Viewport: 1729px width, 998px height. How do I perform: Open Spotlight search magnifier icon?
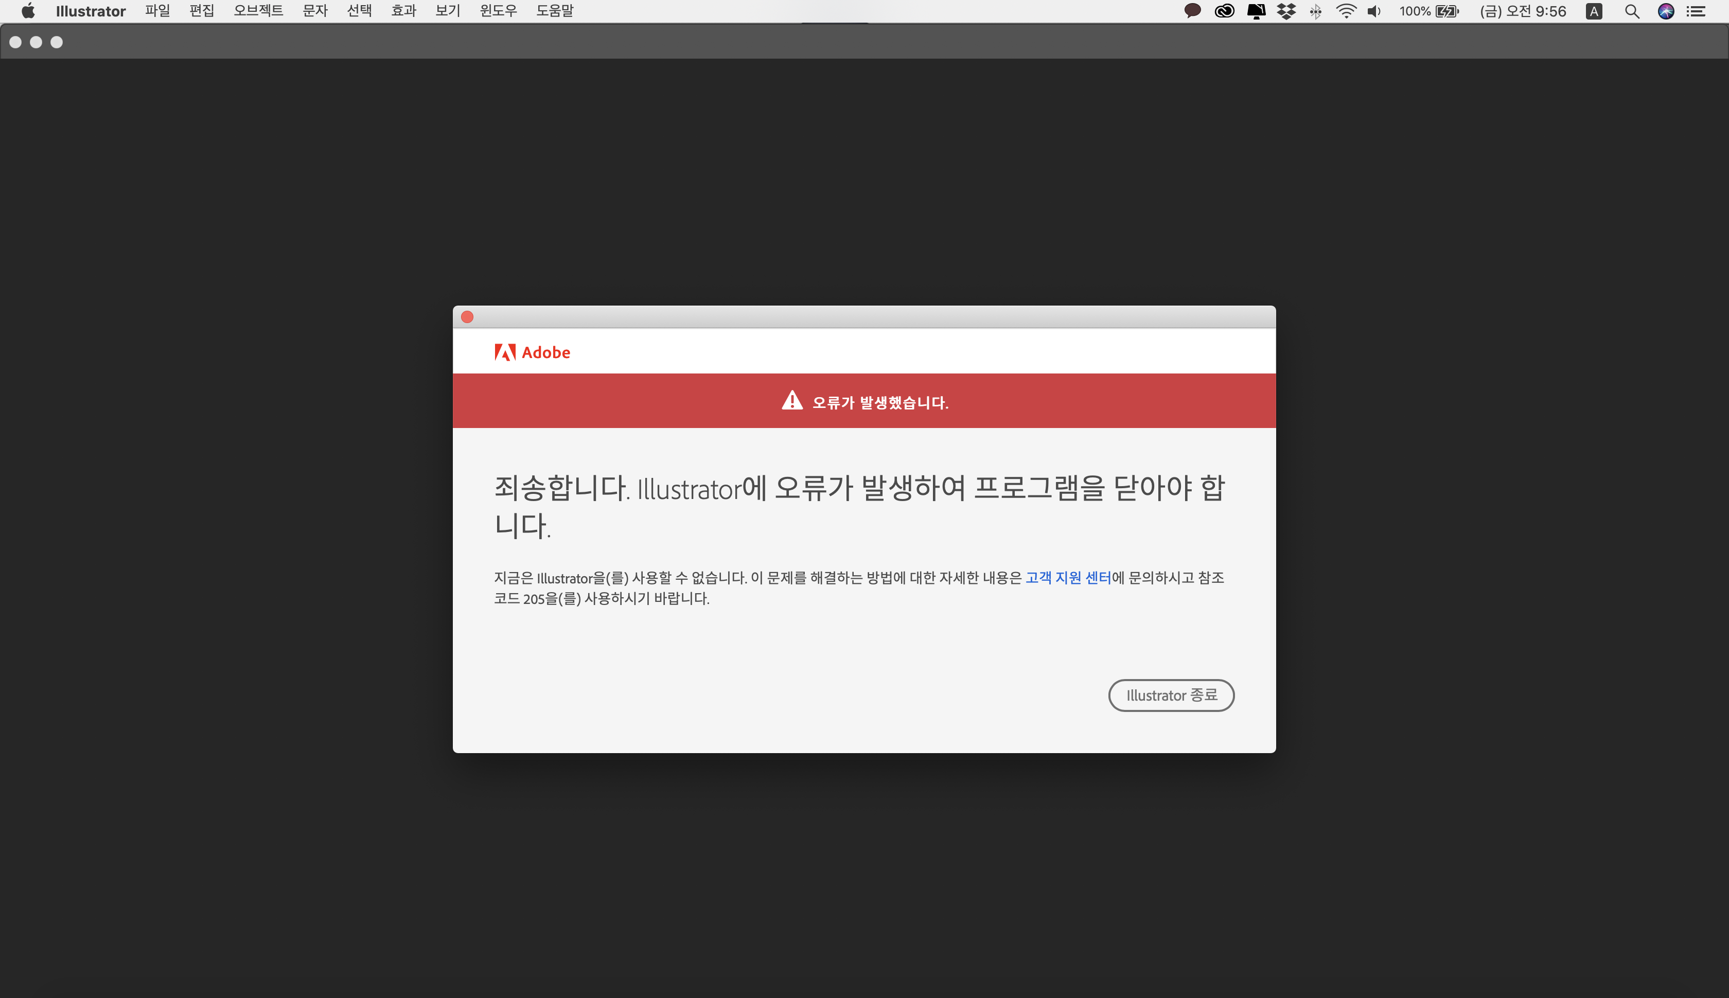click(1632, 11)
